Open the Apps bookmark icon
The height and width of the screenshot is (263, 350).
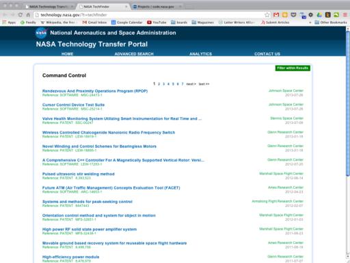4,22
